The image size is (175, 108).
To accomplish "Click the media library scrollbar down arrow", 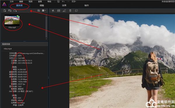I will pos(46,39).
